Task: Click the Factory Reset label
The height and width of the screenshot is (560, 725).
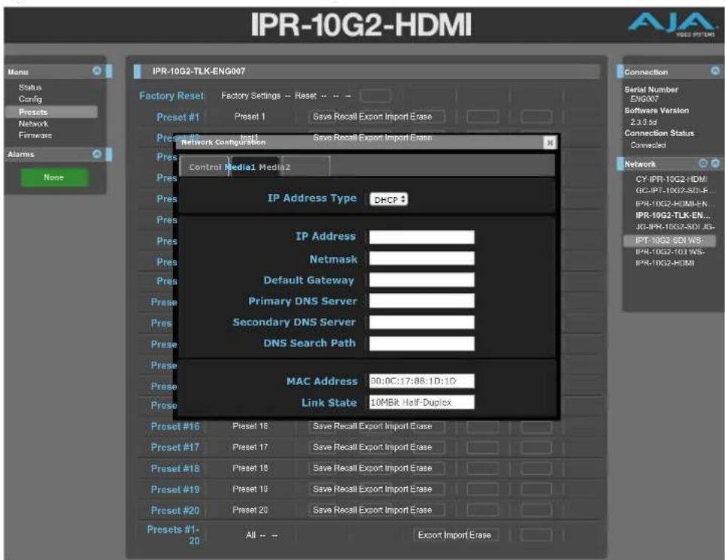Action: (x=171, y=95)
